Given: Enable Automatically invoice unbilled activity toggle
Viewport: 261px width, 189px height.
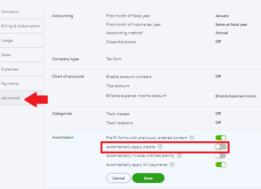Looking at the screenshot, I should [x=220, y=156].
